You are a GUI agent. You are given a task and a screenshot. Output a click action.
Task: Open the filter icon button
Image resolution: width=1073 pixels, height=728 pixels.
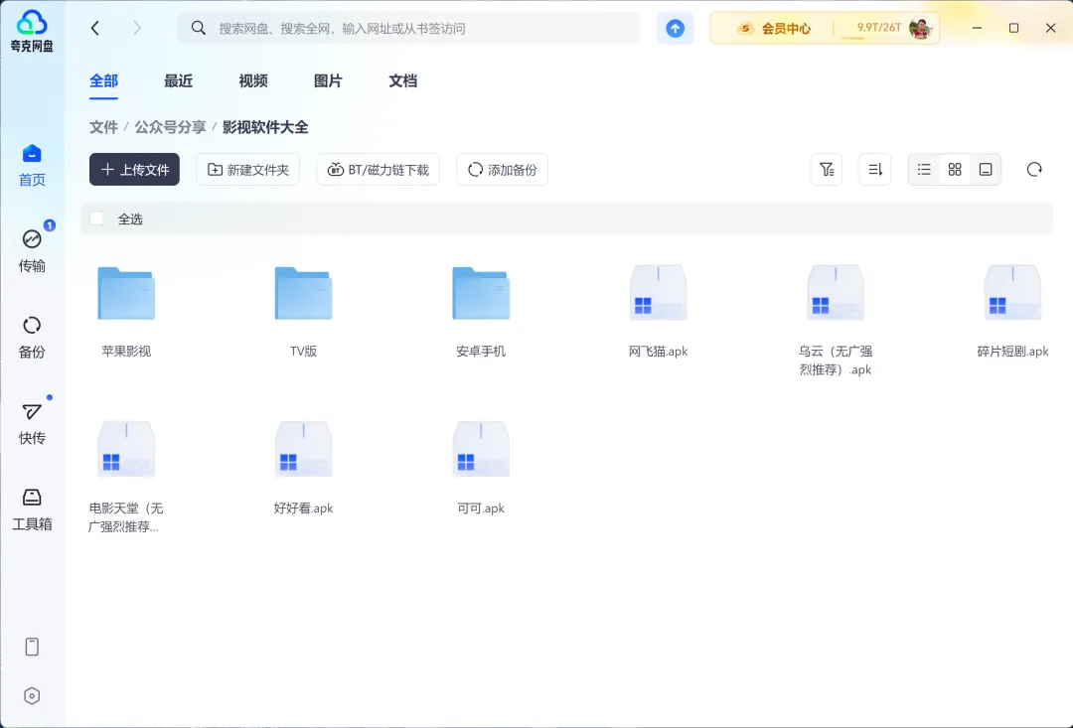(x=827, y=170)
